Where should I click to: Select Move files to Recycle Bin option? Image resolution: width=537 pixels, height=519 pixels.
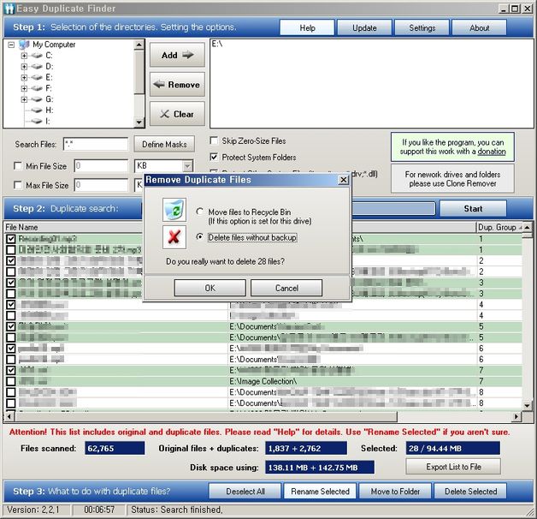pos(199,212)
